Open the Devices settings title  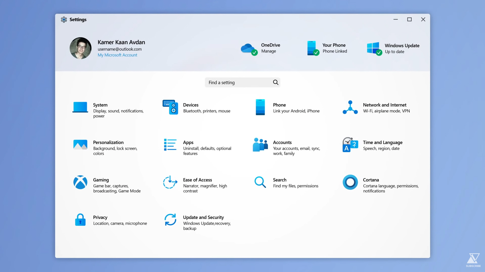(191, 105)
